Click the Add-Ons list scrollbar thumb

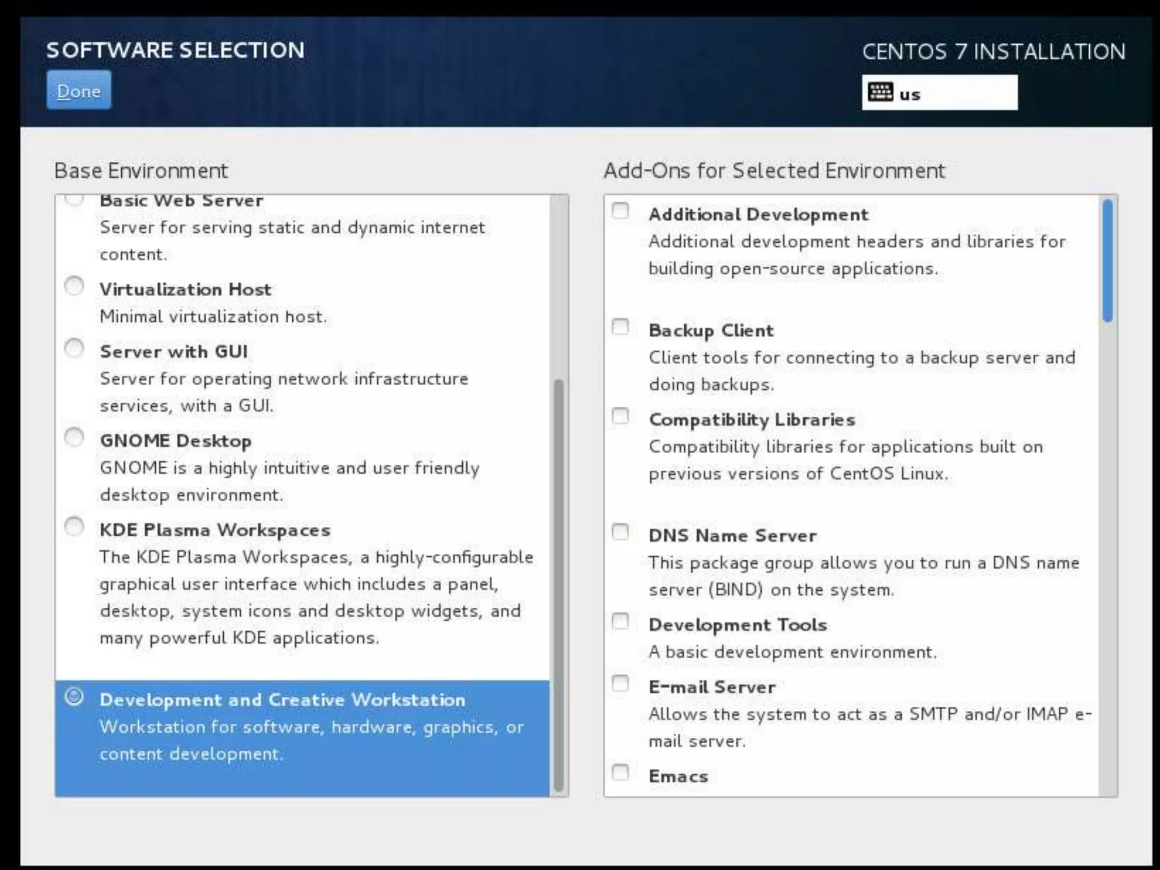pos(1108,261)
